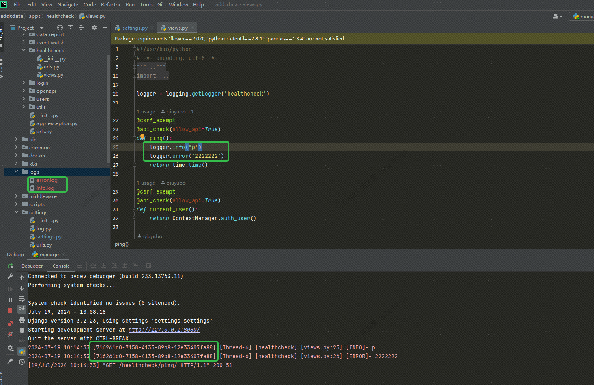The image size is (594, 385).
Task: Open Project panel gear options
Action: (x=94, y=28)
